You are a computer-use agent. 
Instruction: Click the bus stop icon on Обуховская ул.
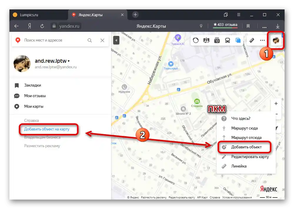click(178, 90)
